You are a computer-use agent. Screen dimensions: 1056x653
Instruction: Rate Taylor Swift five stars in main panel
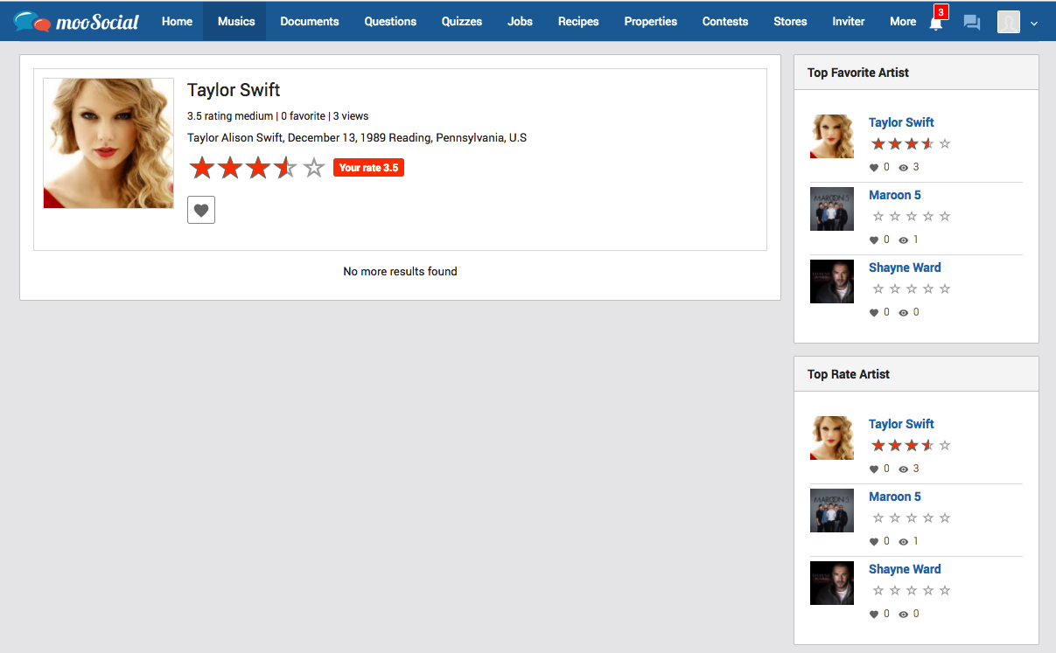coord(314,168)
